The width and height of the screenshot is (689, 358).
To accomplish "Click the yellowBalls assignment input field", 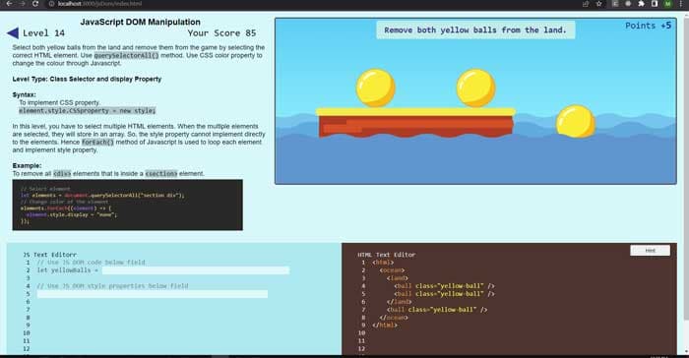I will 196,270.
